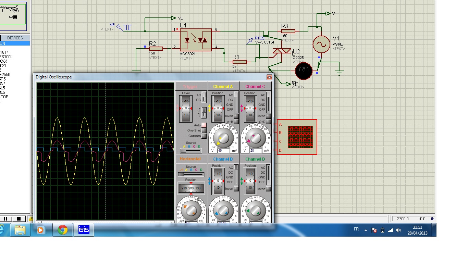Image resolution: width=468 pixels, height=263 pixels.
Task: Click Trigger edge slope switch
Action: click(204, 112)
